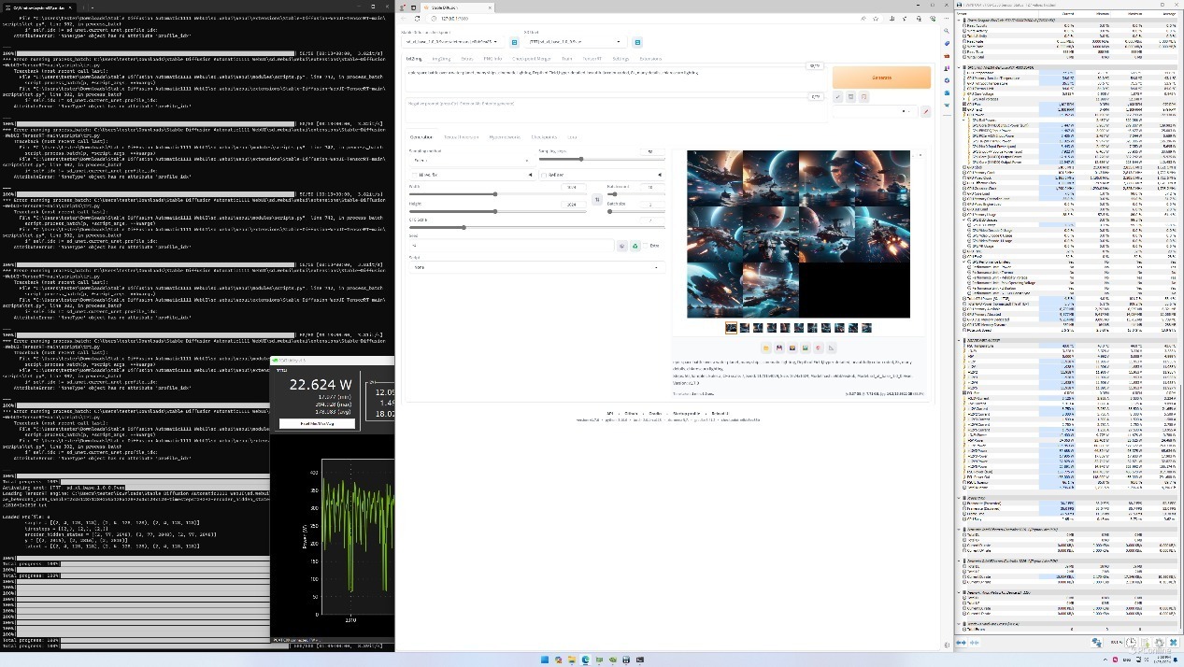
Task: Open the Sampling method dropdown
Action: pos(468,161)
